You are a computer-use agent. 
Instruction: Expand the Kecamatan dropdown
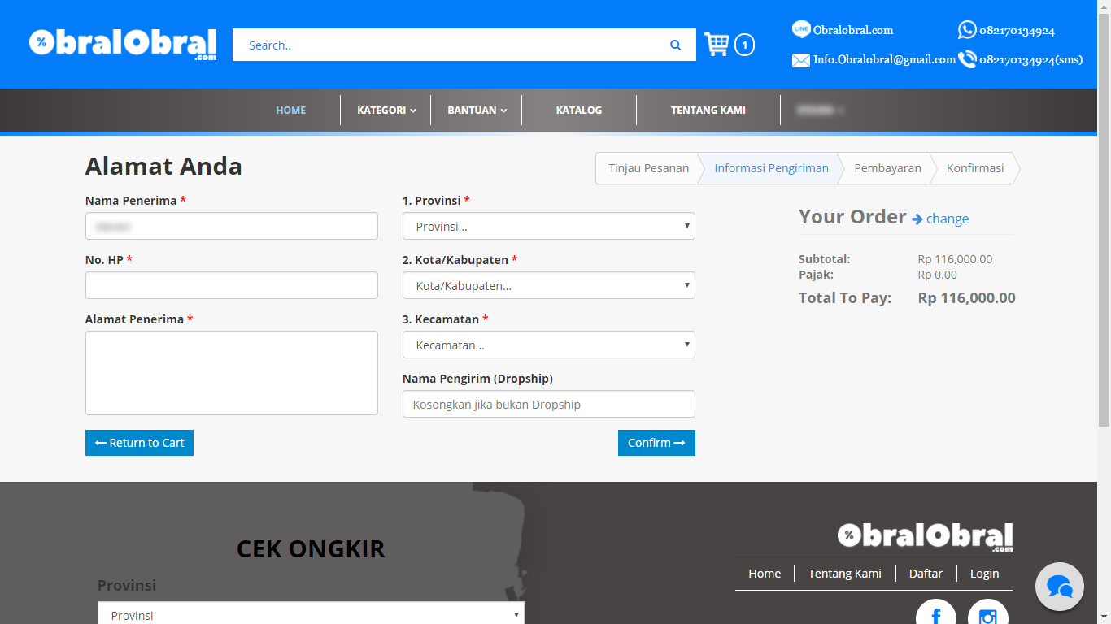point(548,344)
